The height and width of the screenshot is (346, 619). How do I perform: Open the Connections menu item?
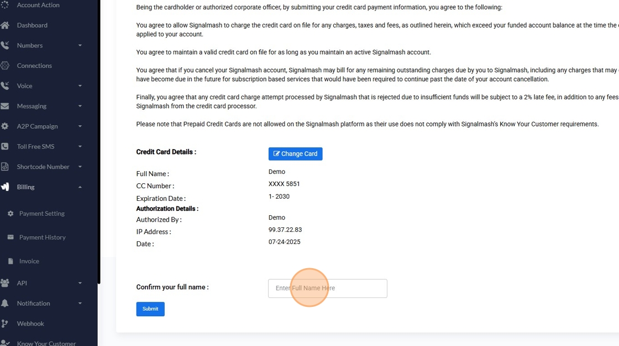[34, 66]
